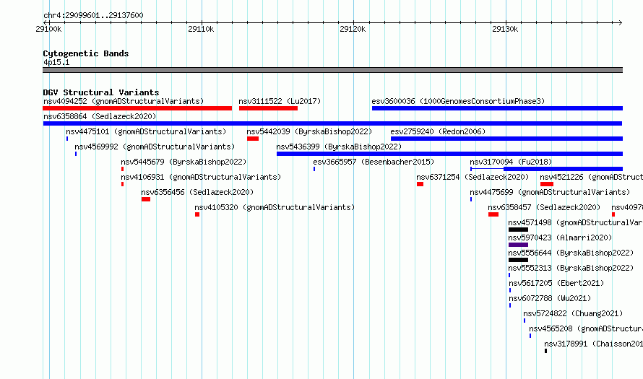Click the 4p15.1 band label
The width and height of the screenshot is (643, 379).
coord(56,62)
